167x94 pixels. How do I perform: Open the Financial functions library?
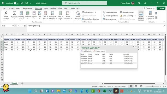coord(28,15)
